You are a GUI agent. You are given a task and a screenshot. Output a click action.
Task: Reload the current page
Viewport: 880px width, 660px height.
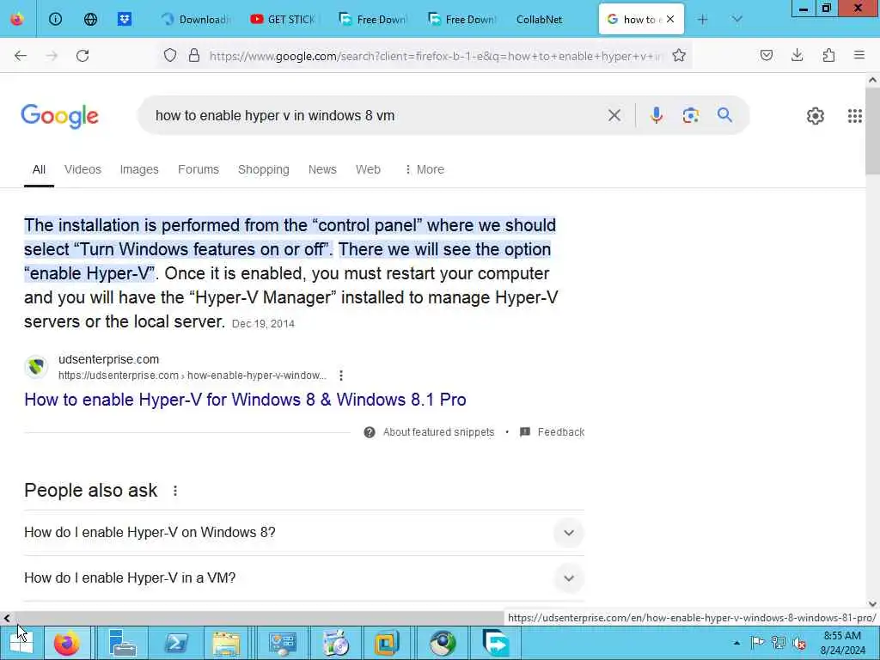[82, 55]
